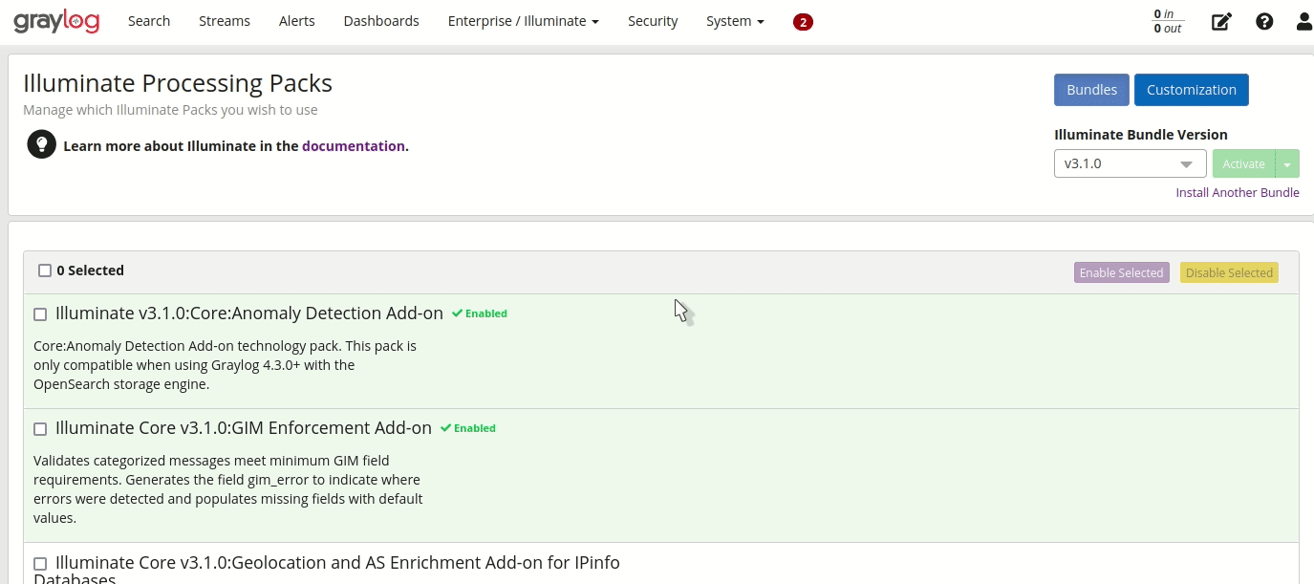Click the GIM Enforcement Add-on pack title
This screenshot has height=584, width=1314.
(244, 427)
